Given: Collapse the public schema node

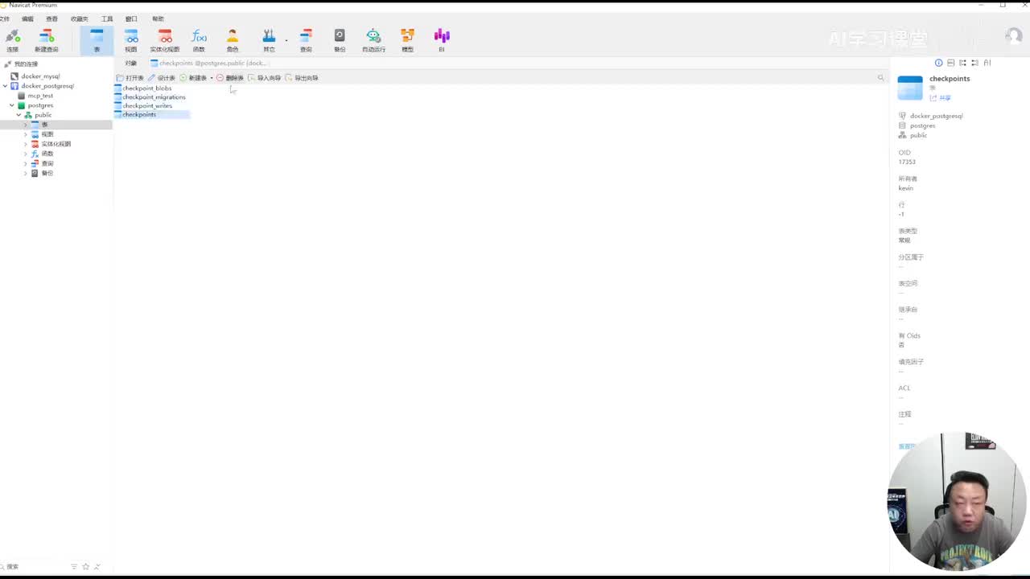Looking at the screenshot, I should pos(19,115).
